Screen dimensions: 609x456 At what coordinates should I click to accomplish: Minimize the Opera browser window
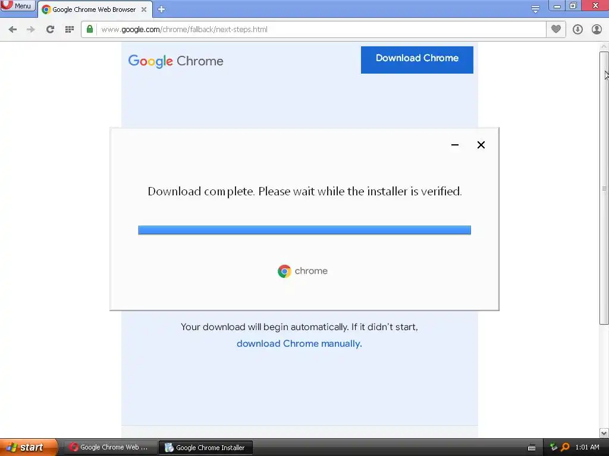[557, 5]
